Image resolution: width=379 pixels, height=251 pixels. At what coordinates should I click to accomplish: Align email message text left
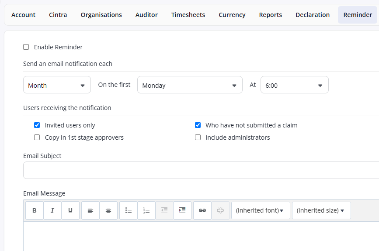pyautogui.click(x=90, y=210)
